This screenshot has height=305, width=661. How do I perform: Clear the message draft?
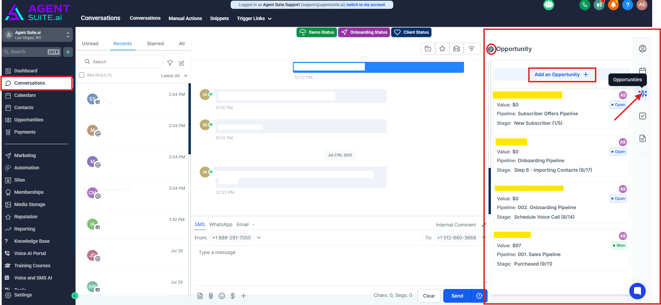(x=429, y=296)
